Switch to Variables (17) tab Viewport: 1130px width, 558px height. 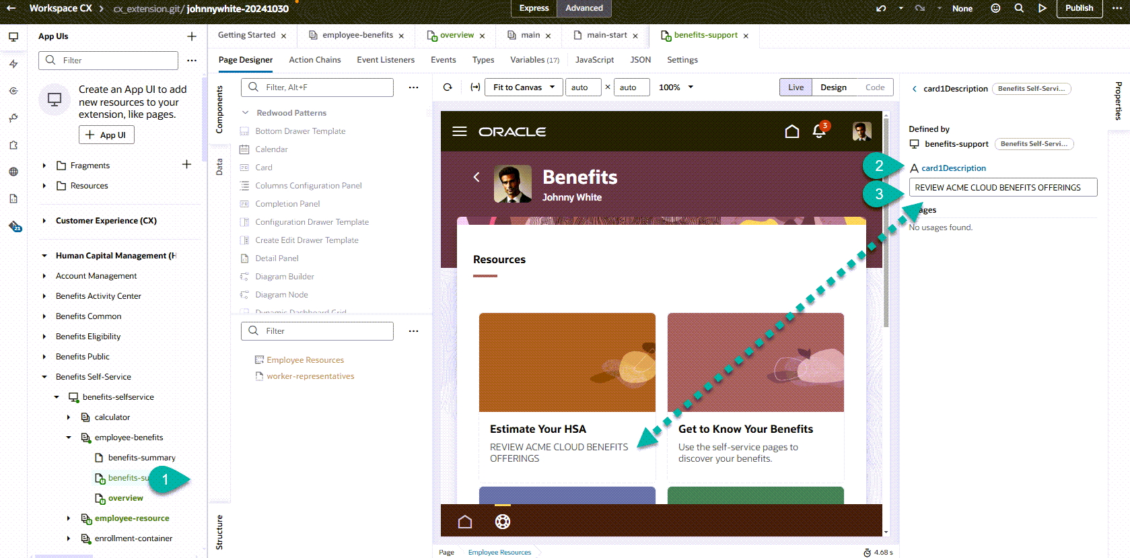[534, 60]
